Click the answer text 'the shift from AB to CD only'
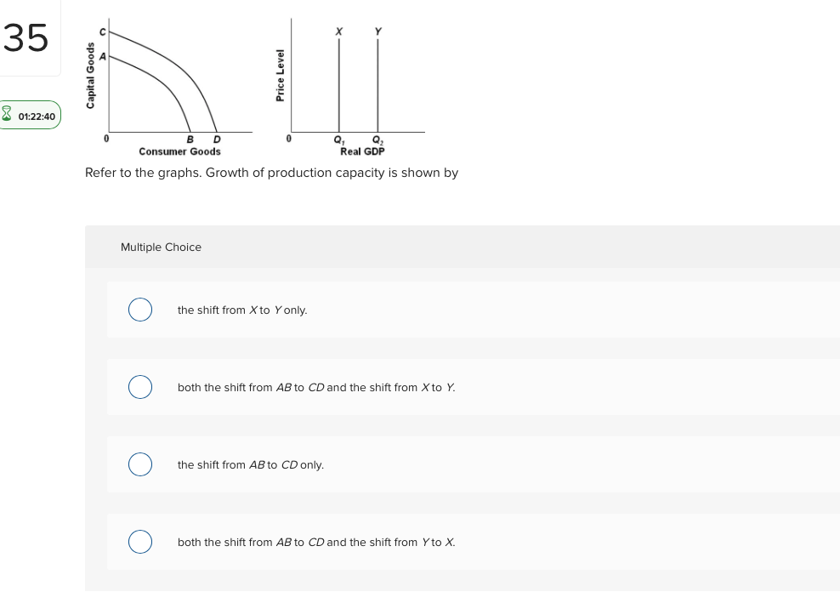840x603 pixels. (x=250, y=464)
